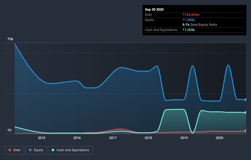
Task: Click the ₹154.063m debt value
Action: coord(191,15)
